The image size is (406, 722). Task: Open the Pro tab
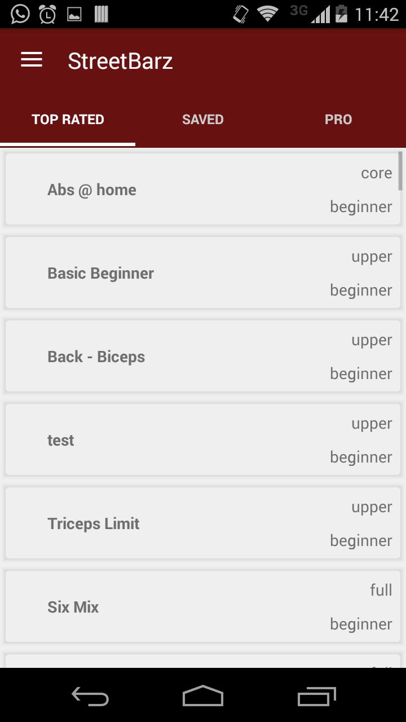[x=338, y=120]
